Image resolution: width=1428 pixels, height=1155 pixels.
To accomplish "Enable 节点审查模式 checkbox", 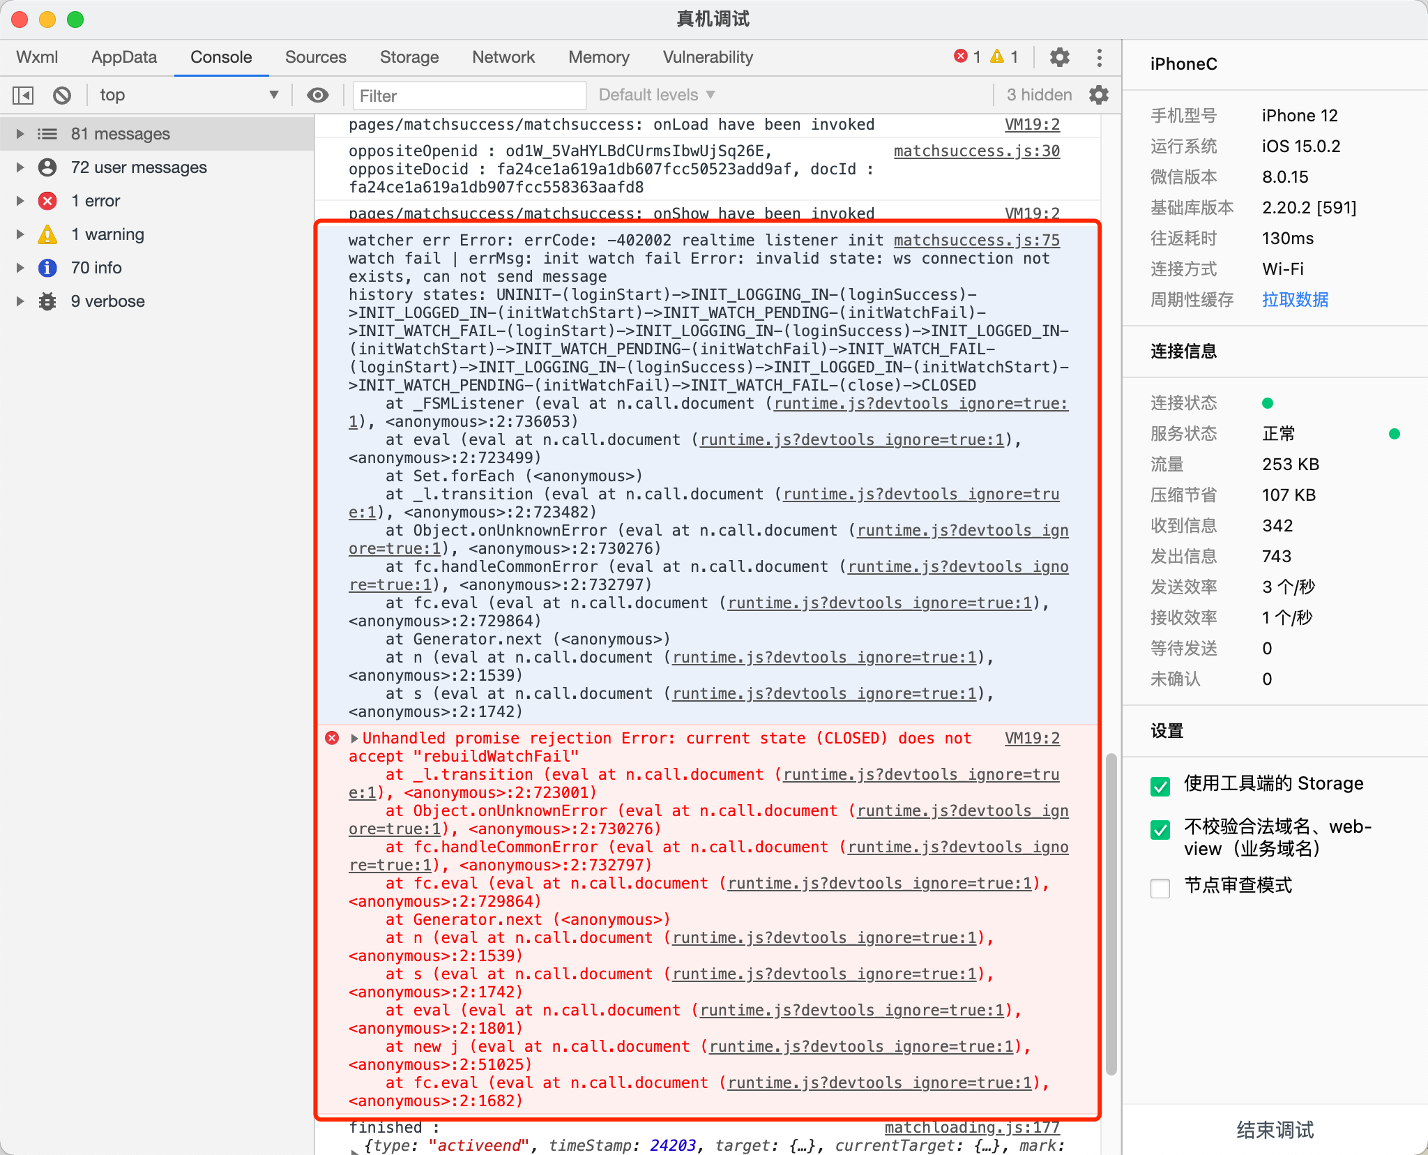I will point(1160,888).
